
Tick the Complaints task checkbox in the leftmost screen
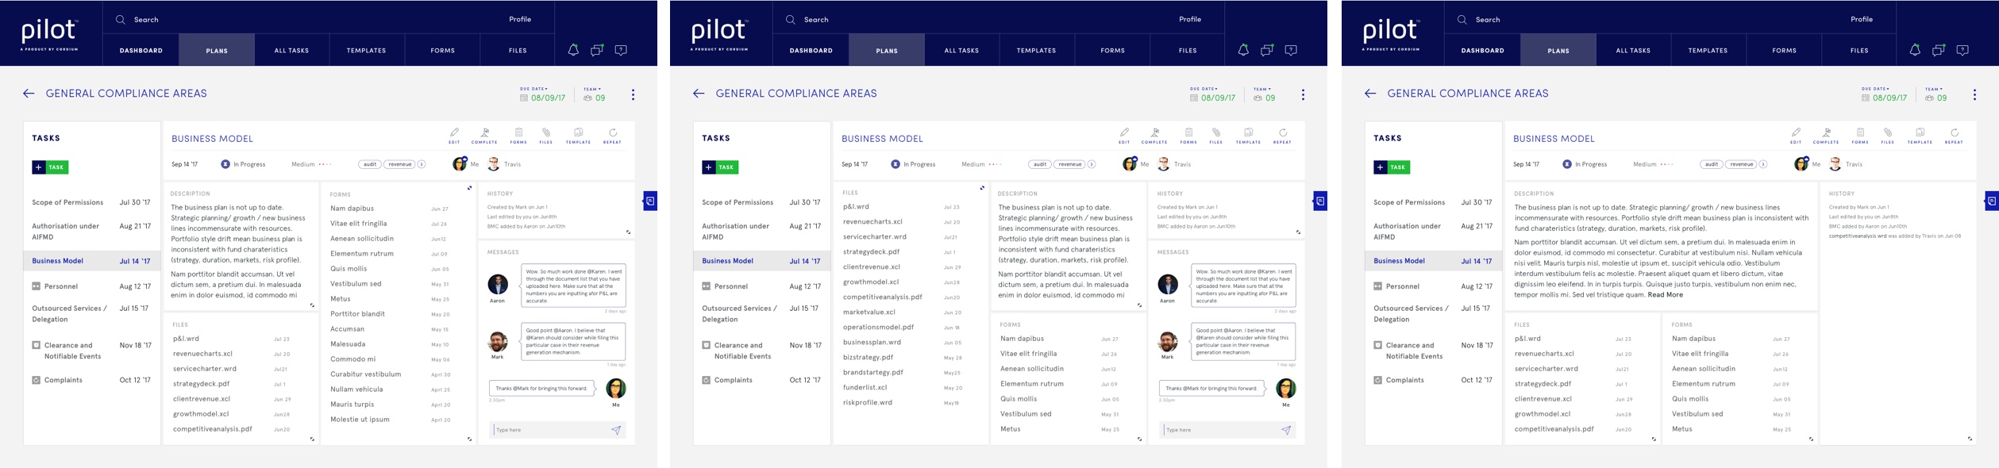tap(37, 380)
